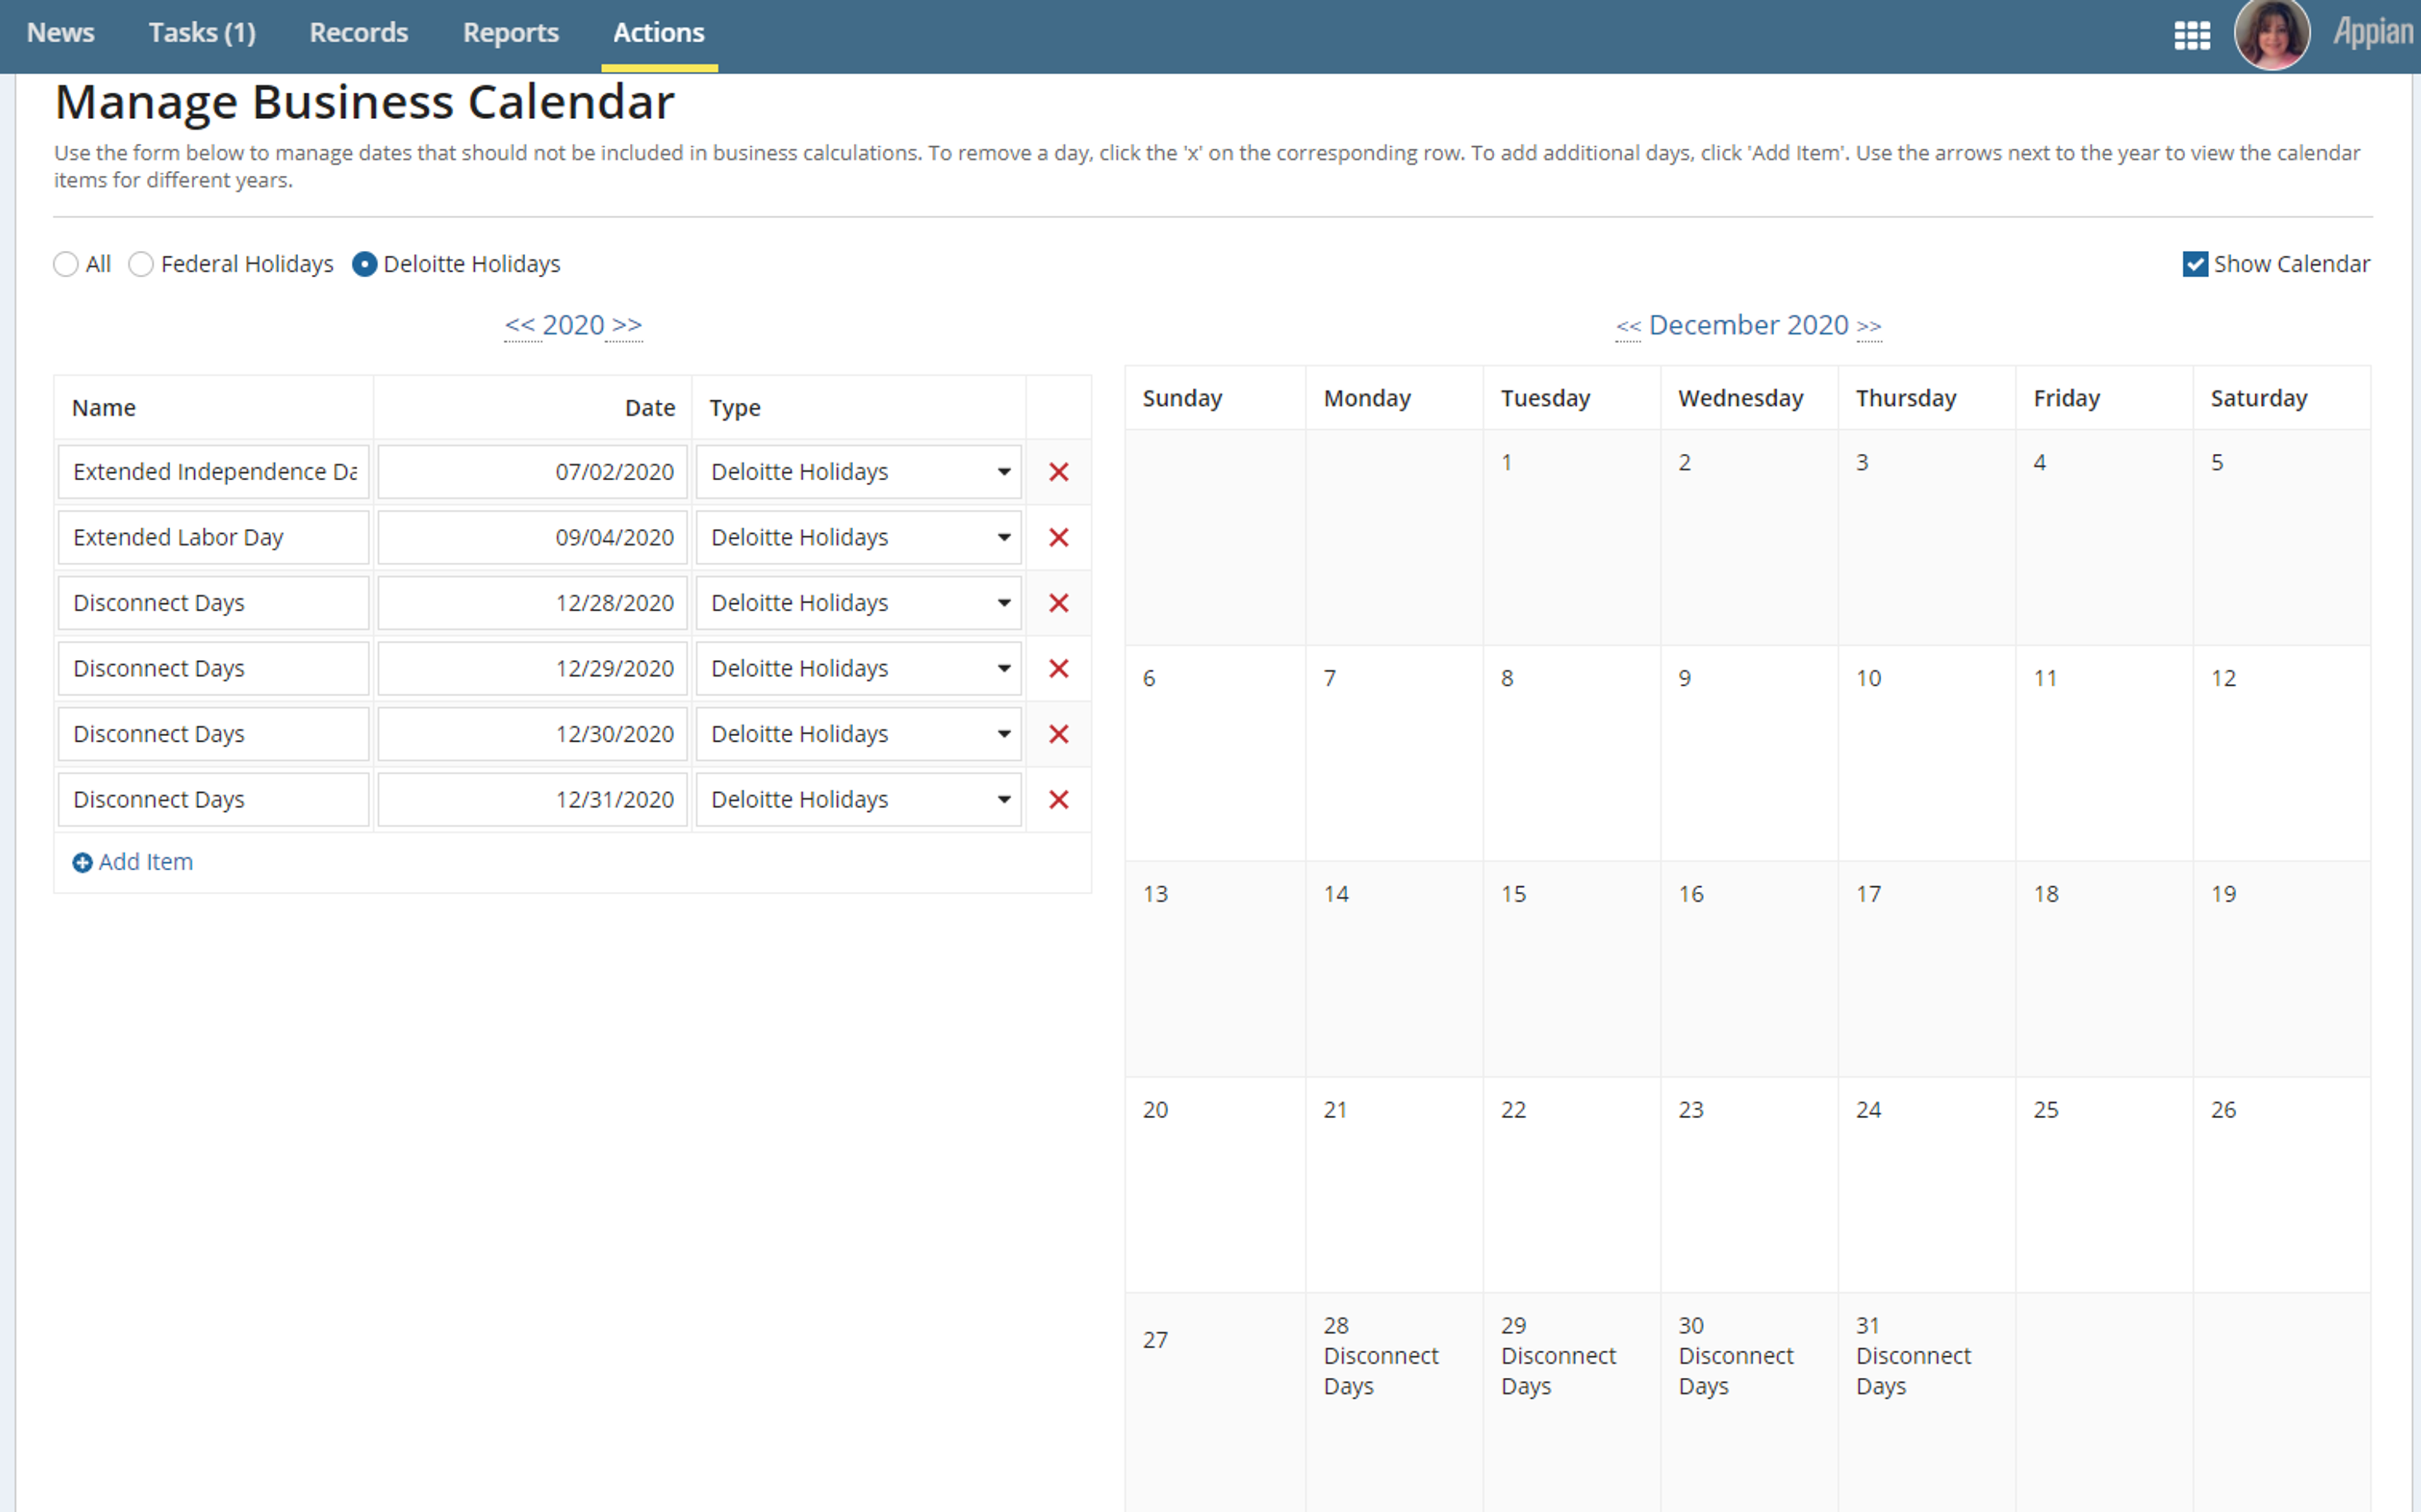
Task: Click the Appian logo
Action: click(2373, 32)
